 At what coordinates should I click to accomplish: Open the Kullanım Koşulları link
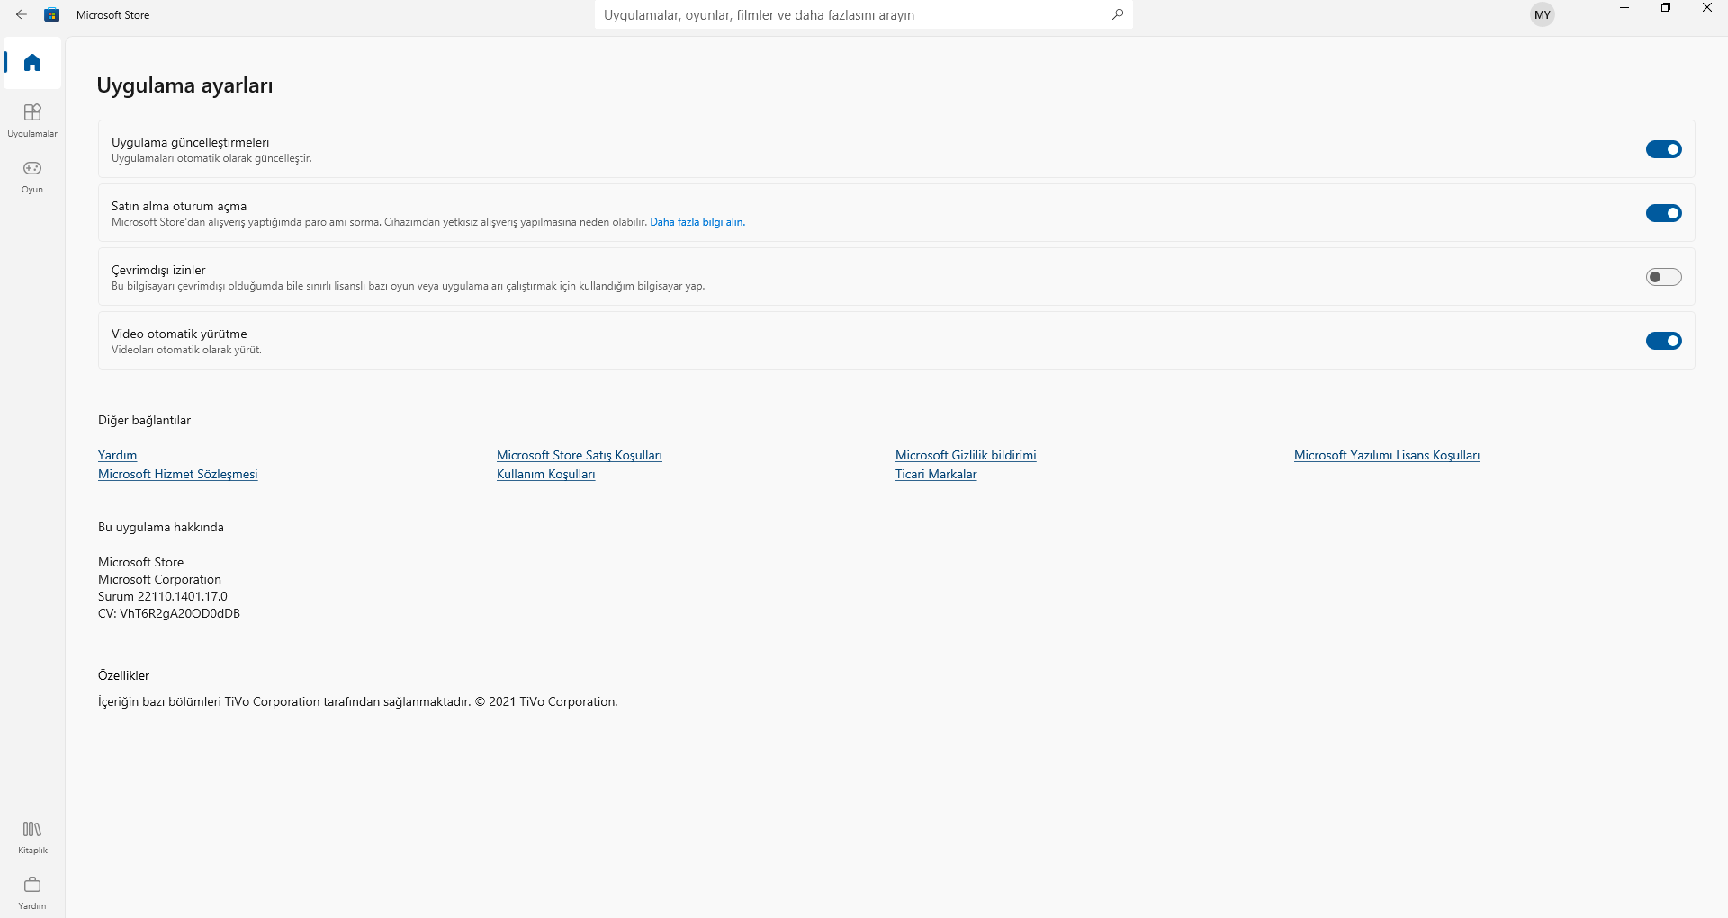point(546,474)
